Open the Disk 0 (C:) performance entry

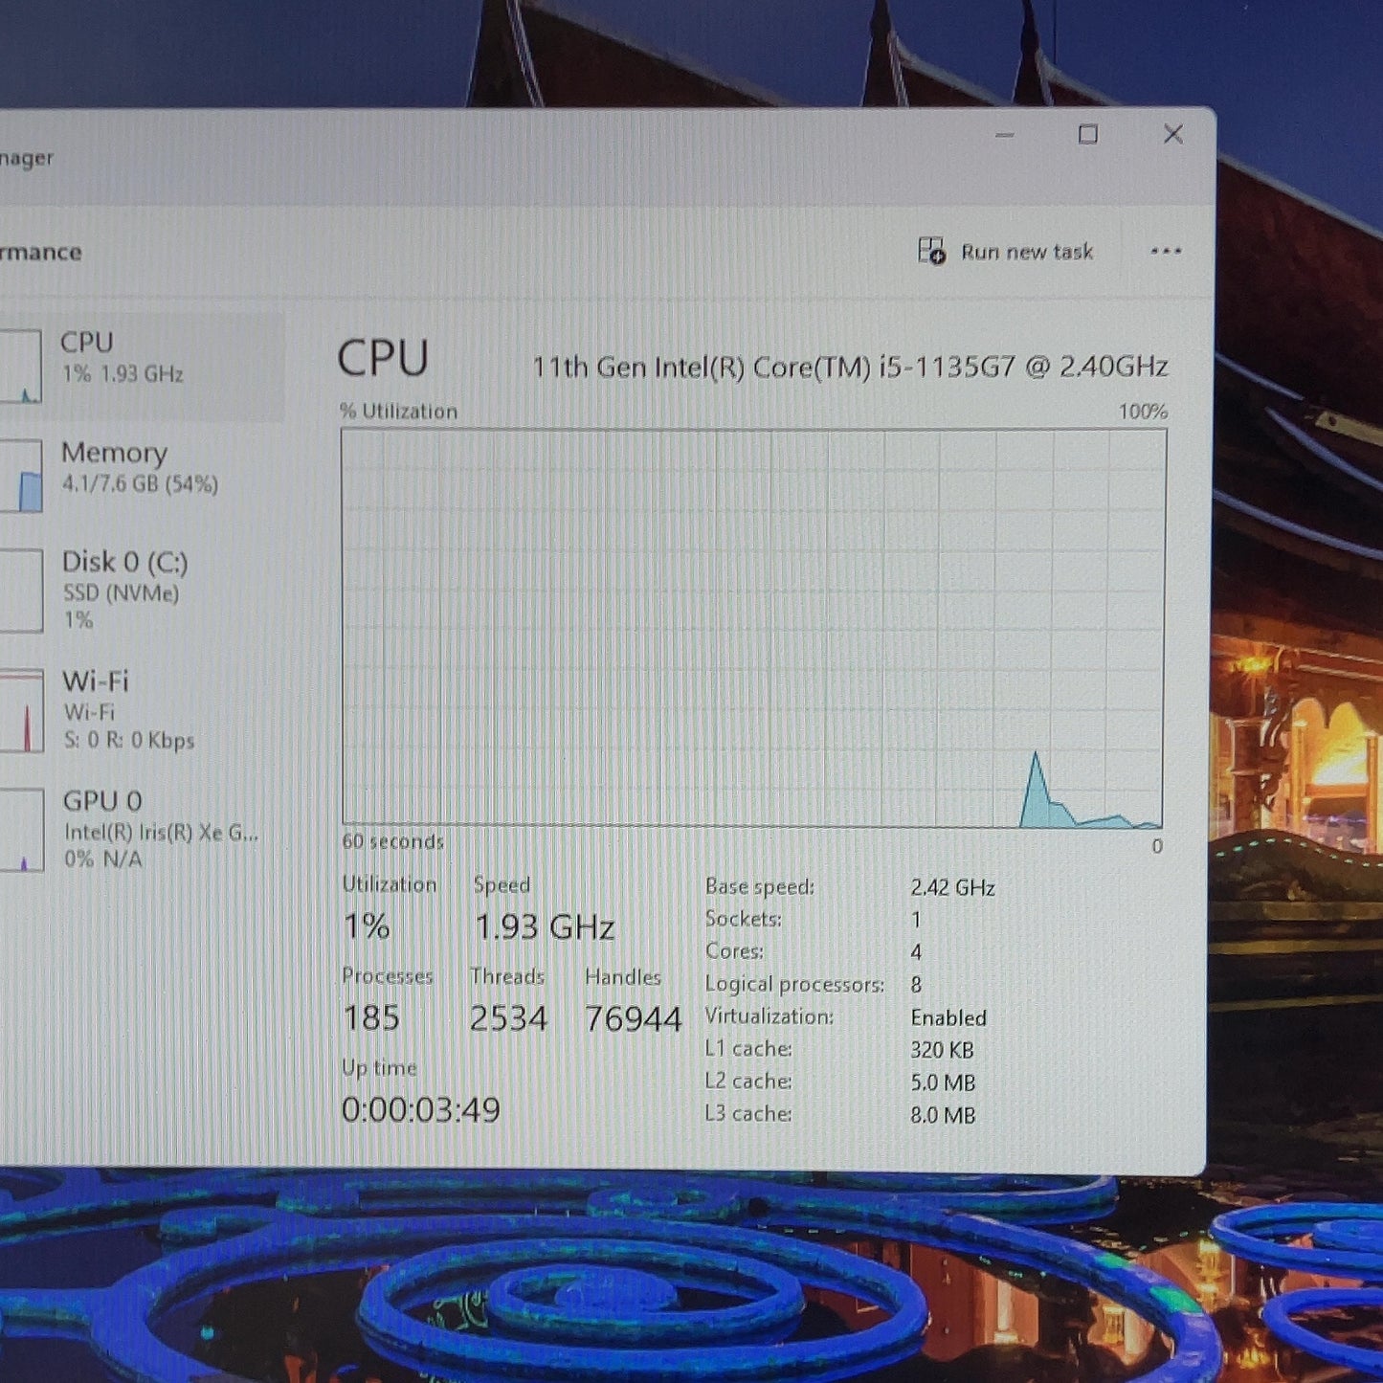(142, 590)
